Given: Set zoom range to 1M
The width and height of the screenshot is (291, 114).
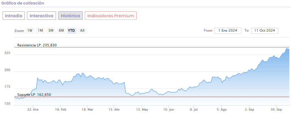Looking at the screenshot, I should tap(40, 31).
